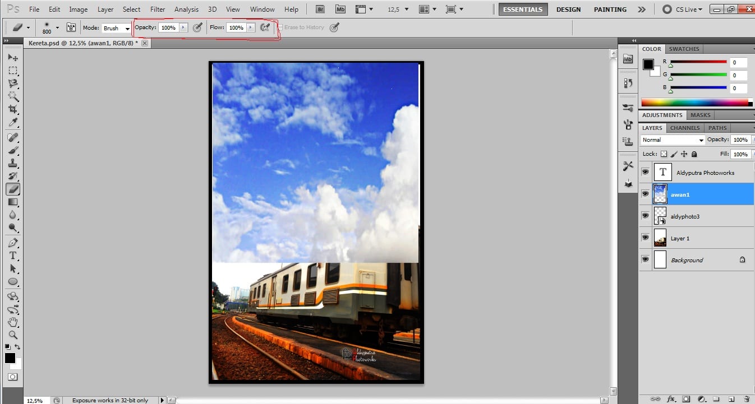Screen dimensions: 755x404
Task: Toggle lock all for layer
Action: (694, 154)
